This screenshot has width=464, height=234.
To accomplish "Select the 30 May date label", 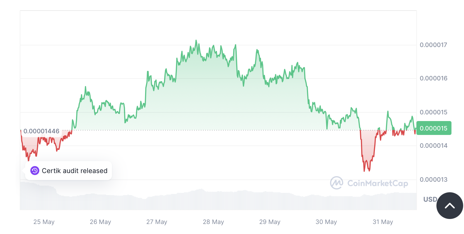I will pos(326,222).
